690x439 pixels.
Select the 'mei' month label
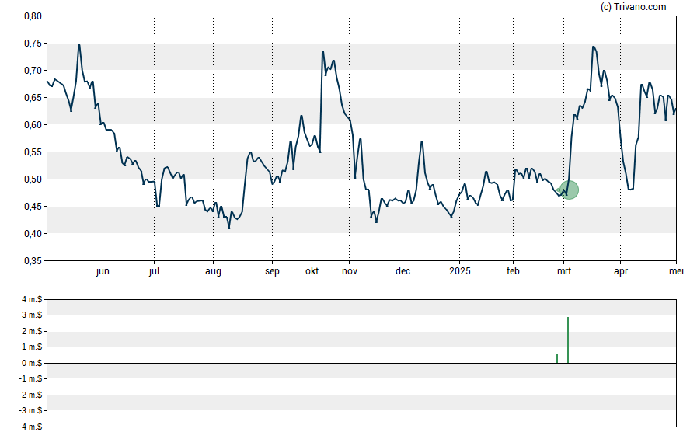coord(676,271)
